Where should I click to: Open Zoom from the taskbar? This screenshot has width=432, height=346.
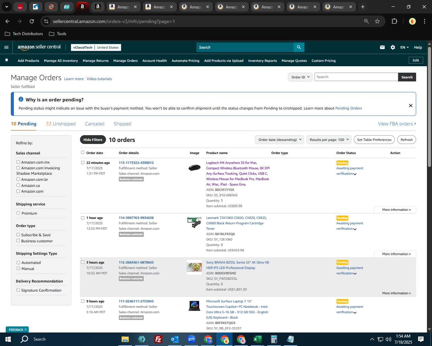pyautogui.click(x=191, y=339)
